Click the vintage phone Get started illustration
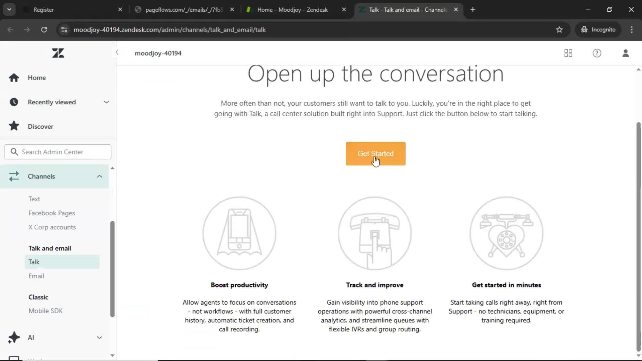Screen dimensions: 642x361 tap(506, 233)
